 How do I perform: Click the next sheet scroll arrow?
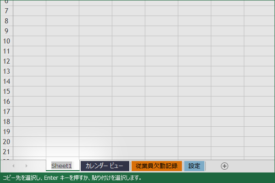pyautogui.click(x=26, y=166)
